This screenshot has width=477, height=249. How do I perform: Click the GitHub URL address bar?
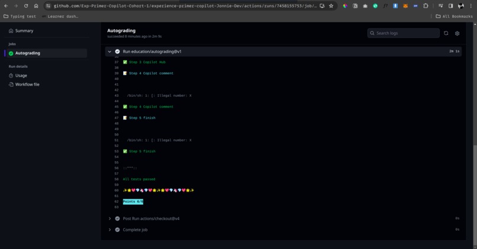[185, 6]
